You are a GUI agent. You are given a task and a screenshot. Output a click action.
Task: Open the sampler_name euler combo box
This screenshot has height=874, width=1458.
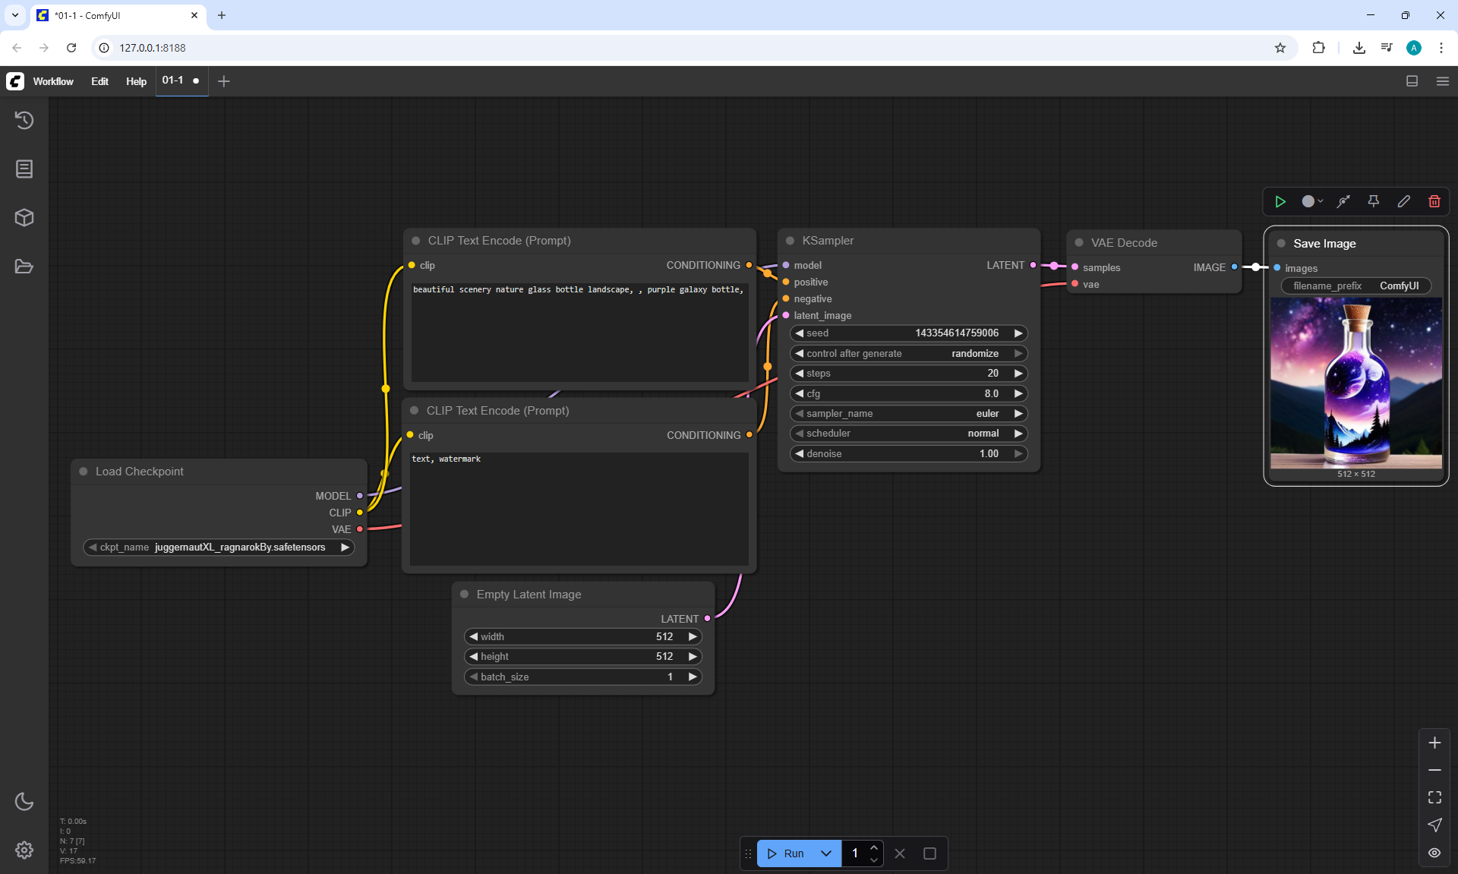908,413
